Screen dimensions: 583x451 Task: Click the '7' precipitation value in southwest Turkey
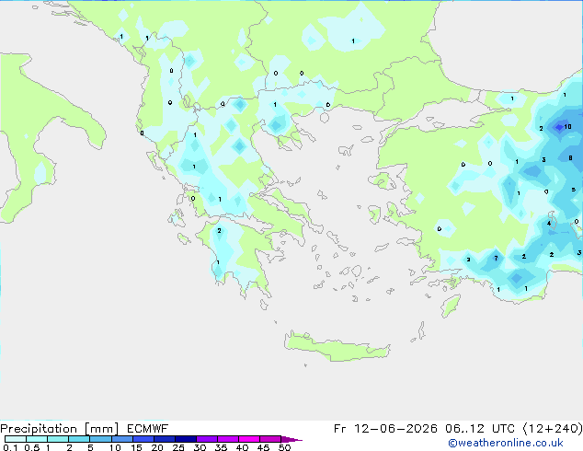pyautogui.click(x=496, y=258)
